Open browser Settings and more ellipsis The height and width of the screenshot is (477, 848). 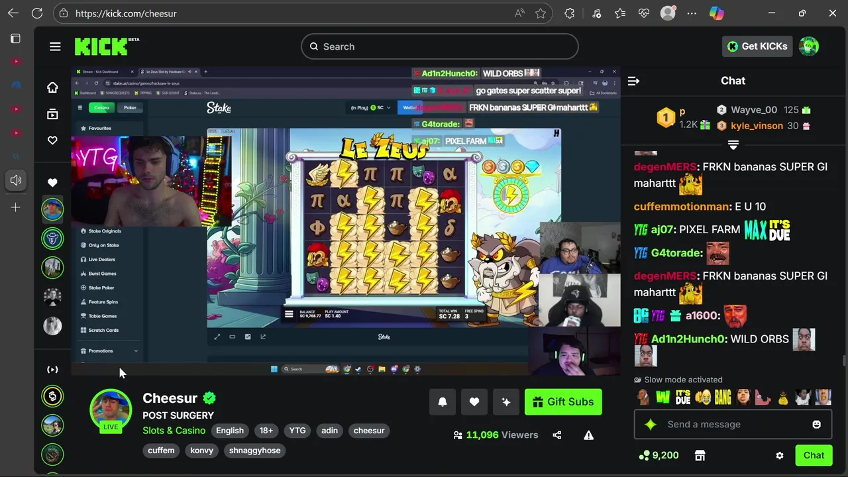[x=692, y=13]
